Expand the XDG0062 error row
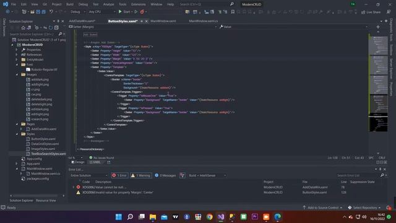 point(74,187)
